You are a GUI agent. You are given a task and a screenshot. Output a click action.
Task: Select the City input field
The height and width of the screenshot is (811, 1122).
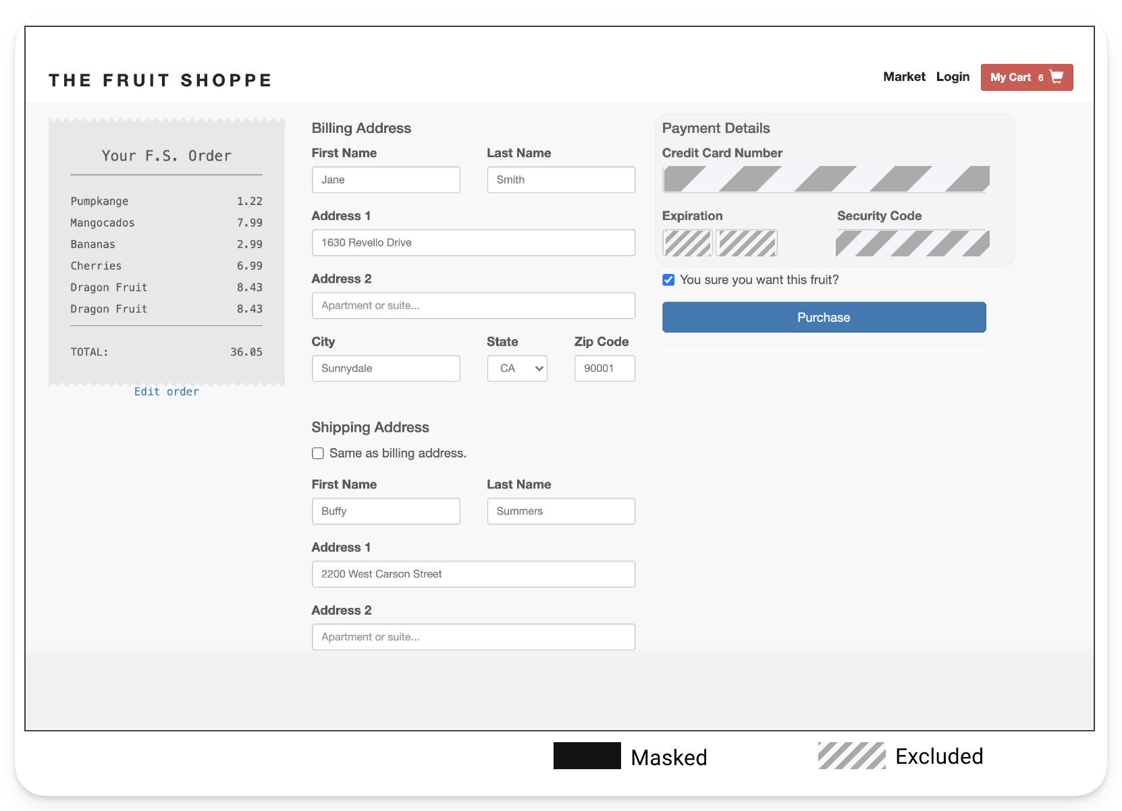pyautogui.click(x=385, y=368)
